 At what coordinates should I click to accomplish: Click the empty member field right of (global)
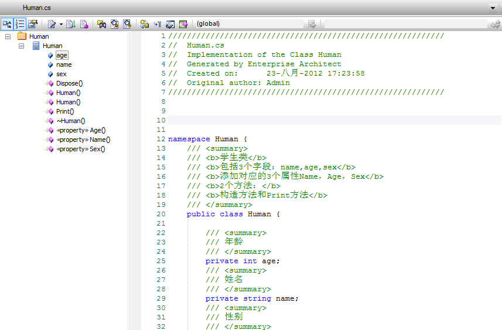[x=405, y=24]
